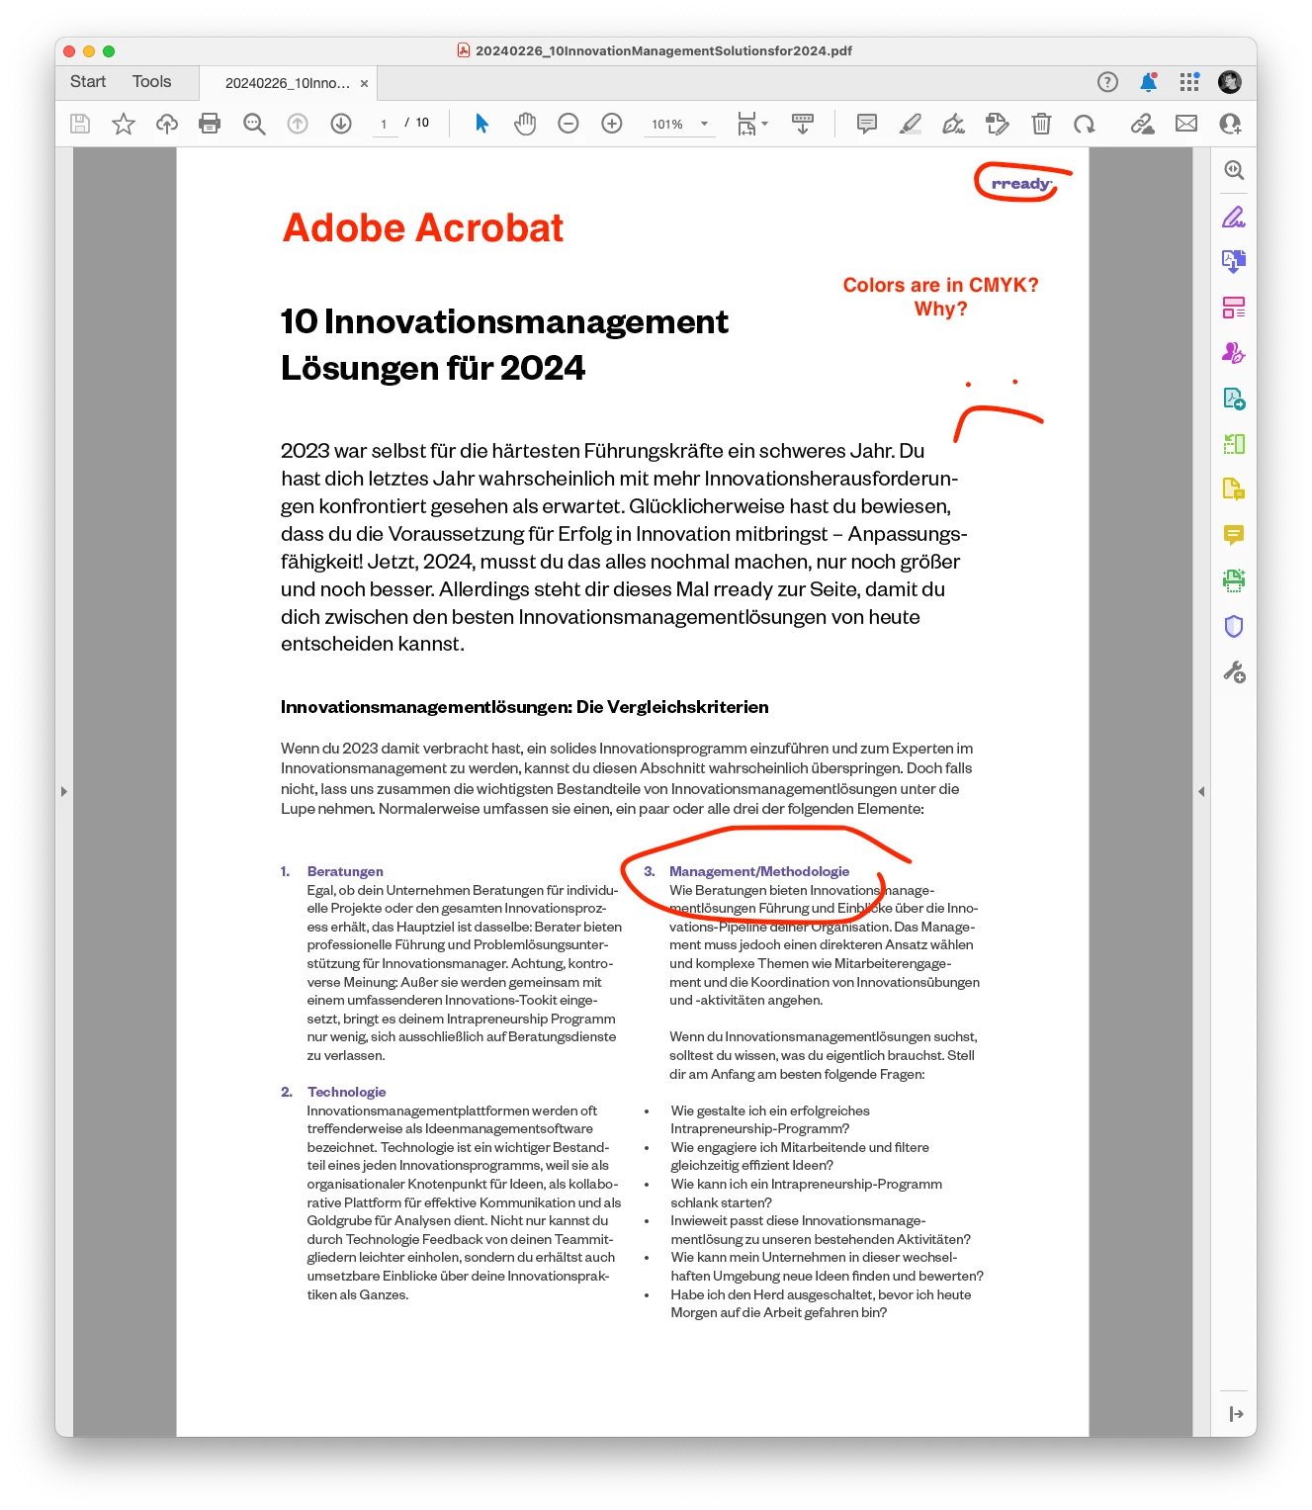Print the document with printer icon
The height and width of the screenshot is (1510, 1312).
210,124
